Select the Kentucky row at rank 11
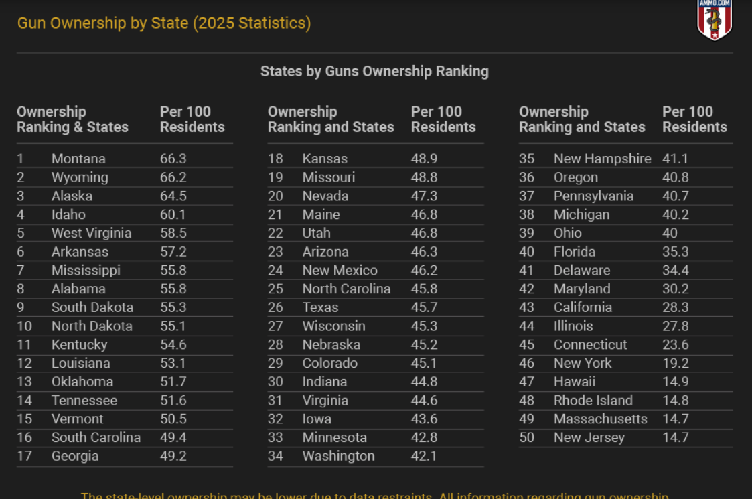The image size is (752, 499). coord(125,345)
